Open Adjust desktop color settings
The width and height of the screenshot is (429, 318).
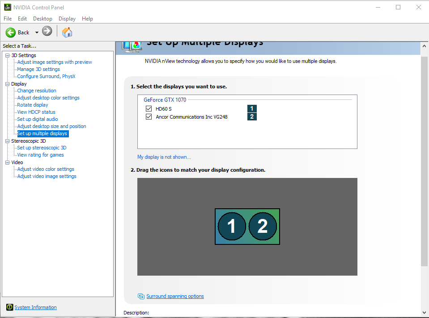coord(48,98)
